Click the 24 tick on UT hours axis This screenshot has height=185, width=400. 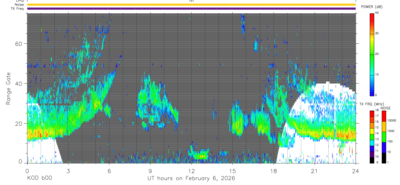click(356, 170)
